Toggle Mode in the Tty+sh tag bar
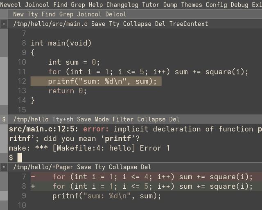Image resolution: width=262 pixels, height=210 pixels. (102, 120)
